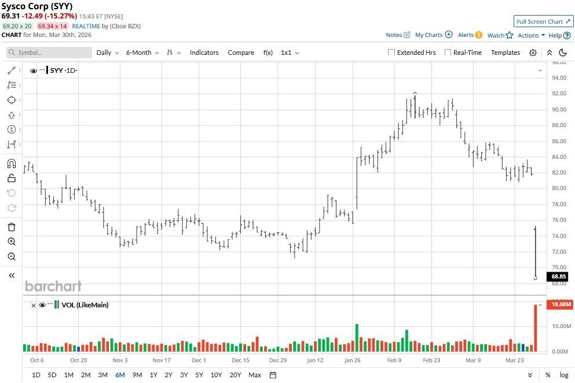Pick the numbered label annotation tool

(x=12, y=129)
